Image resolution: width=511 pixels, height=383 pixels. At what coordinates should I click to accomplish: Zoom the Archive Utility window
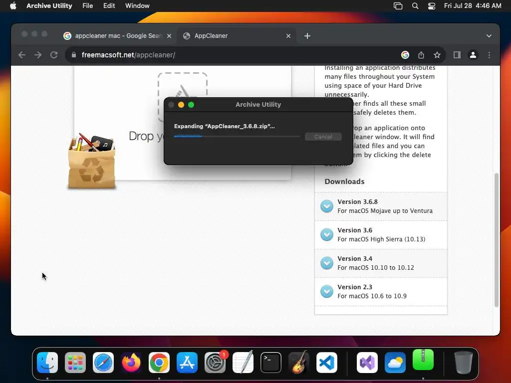point(191,105)
